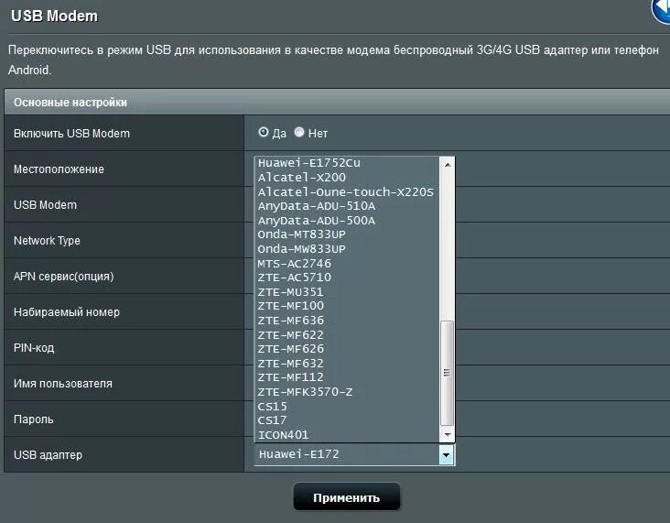Choose ZTE-MF100 adapter

348,306
